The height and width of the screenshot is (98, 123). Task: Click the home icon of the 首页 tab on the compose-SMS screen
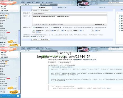(x=23, y=5)
